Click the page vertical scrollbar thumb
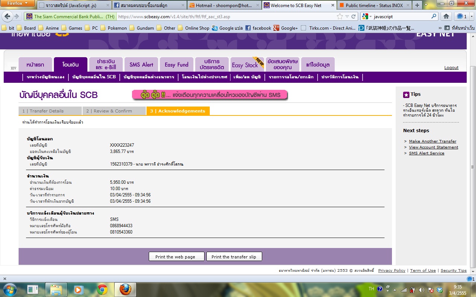 (x=473, y=167)
